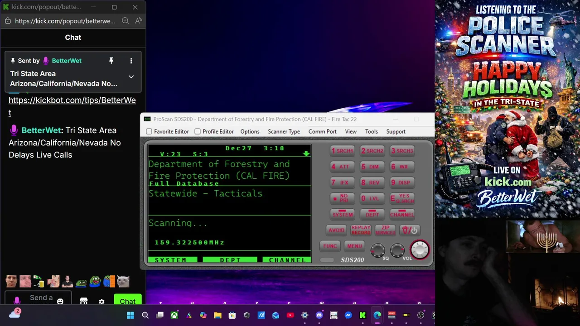This screenshot has width=580, height=326.
Task: Open Discord from taskbar
Action: [319, 315]
